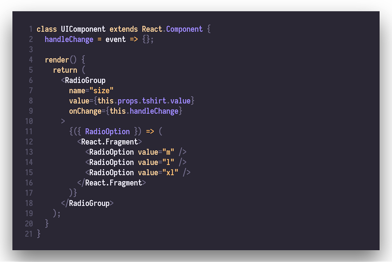Viewport: 392px width, 262px height.
Task: Click the closing React.Fragment tag on line 16
Action: click(x=112, y=183)
